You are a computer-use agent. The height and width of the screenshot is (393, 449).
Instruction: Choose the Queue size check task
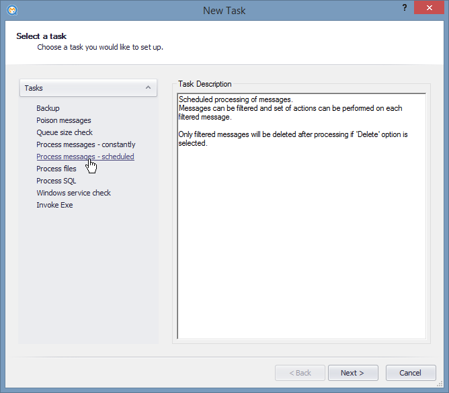65,132
